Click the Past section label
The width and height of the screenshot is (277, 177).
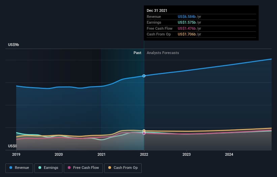coord(137,53)
